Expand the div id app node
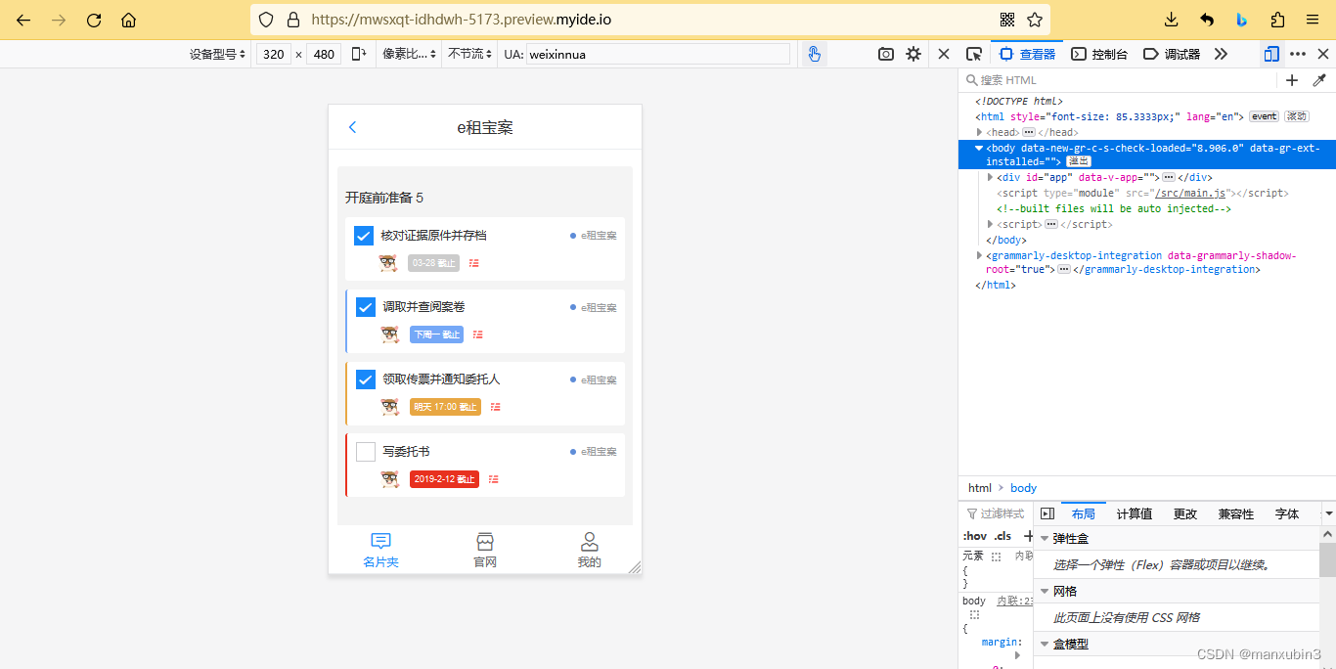 coord(991,177)
